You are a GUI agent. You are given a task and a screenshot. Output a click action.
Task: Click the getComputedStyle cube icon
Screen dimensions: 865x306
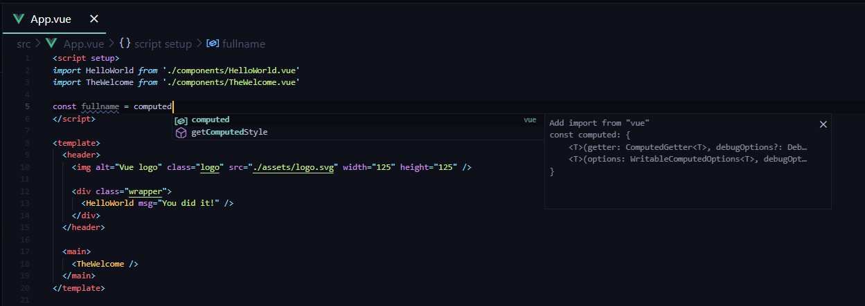181,133
